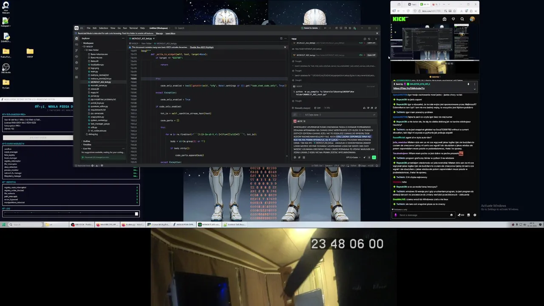The image size is (544, 306).
Task: Click the Send a message field in Kick chat
Action: [423, 215]
